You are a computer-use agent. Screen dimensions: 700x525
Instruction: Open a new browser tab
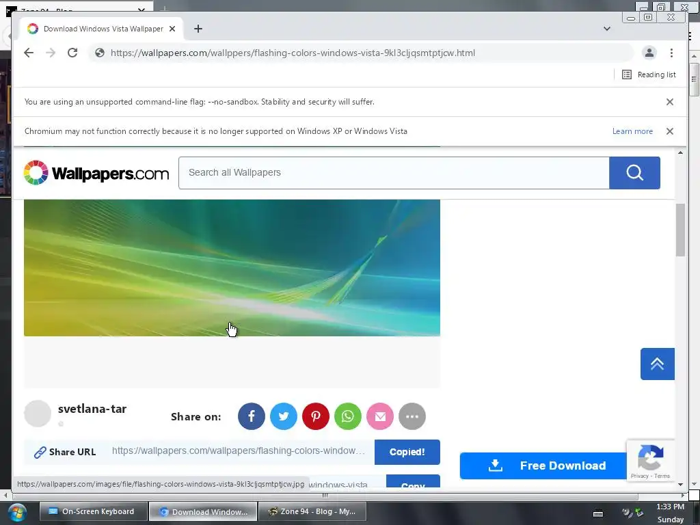(198, 29)
